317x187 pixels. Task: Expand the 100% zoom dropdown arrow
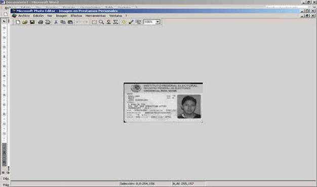tap(157, 22)
